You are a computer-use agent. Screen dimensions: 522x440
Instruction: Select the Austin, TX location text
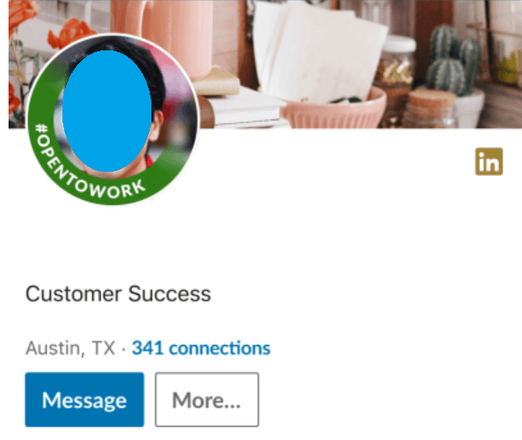click(x=70, y=349)
